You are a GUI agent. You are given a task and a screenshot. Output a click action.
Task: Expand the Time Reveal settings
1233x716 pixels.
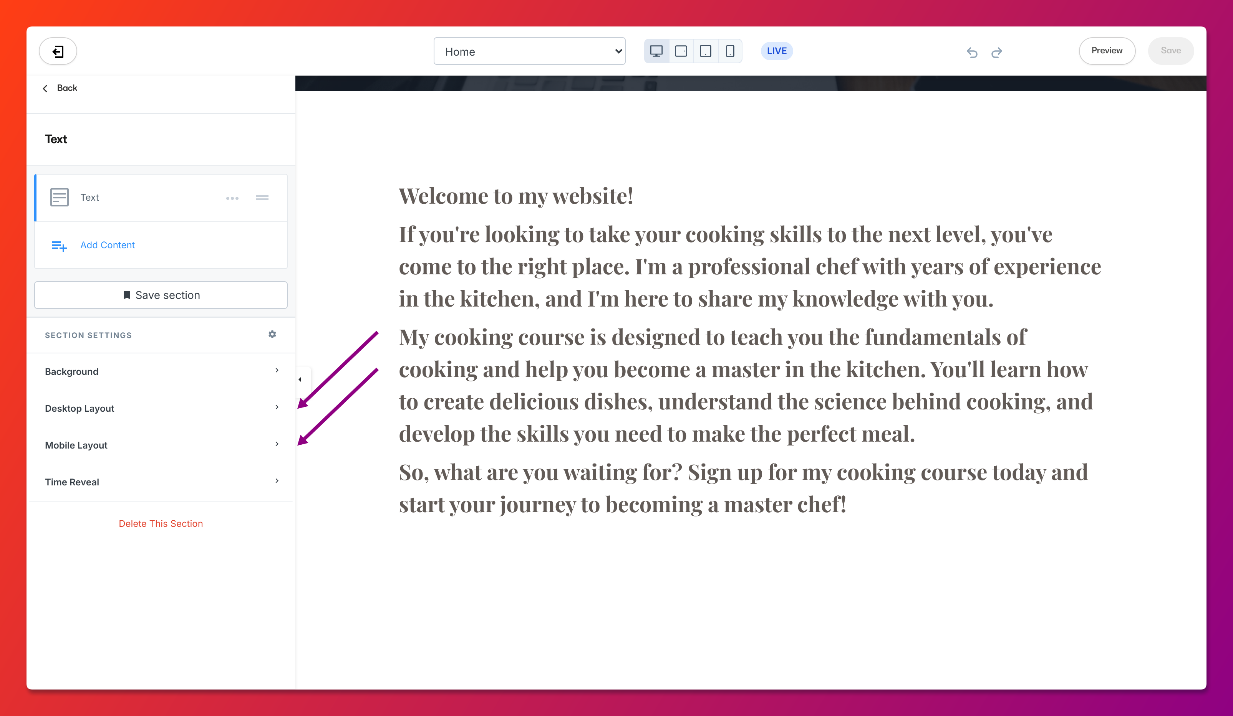[x=161, y=482]
